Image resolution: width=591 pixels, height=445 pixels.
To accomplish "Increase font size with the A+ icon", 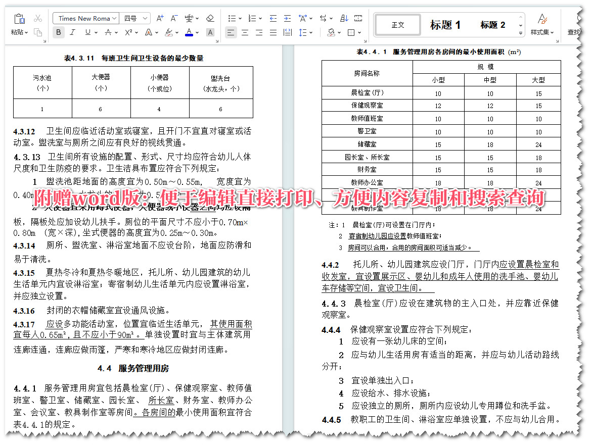I will pos(160,17).
